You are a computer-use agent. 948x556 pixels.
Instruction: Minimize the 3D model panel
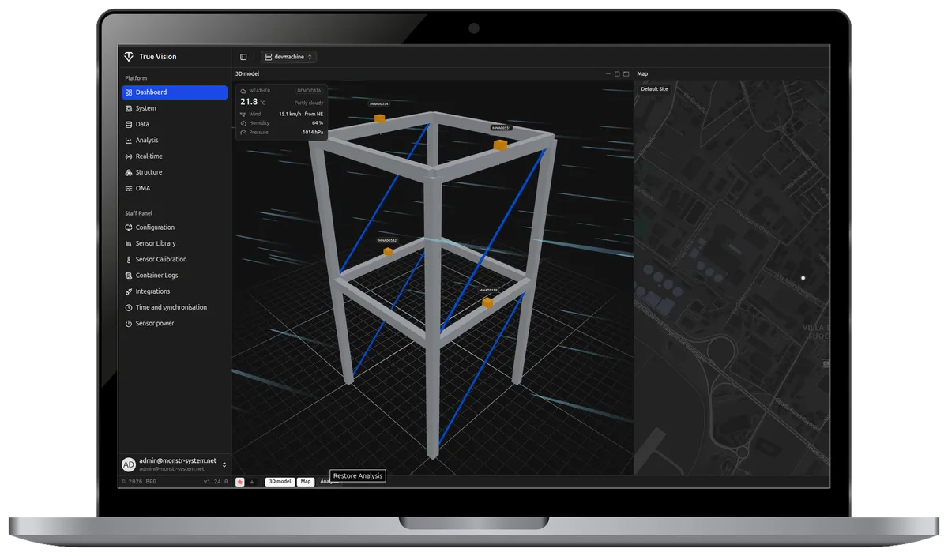coord(608,73)
